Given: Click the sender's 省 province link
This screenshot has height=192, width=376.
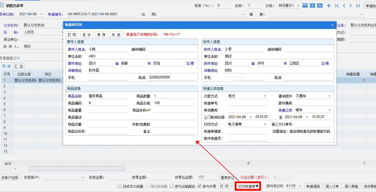Looking at the screenshot, I should [117, 63].
